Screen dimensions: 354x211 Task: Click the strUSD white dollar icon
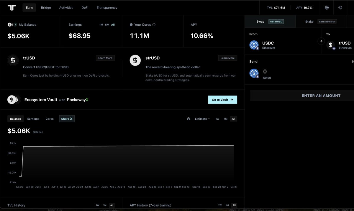(135, 60)
